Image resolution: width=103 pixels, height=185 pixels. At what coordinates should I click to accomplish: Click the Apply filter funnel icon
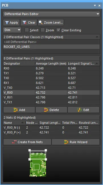click(7, 23)
